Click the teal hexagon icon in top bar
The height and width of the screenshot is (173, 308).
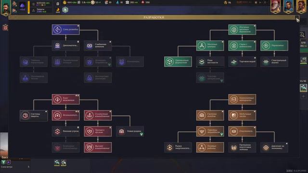(65, 10)
